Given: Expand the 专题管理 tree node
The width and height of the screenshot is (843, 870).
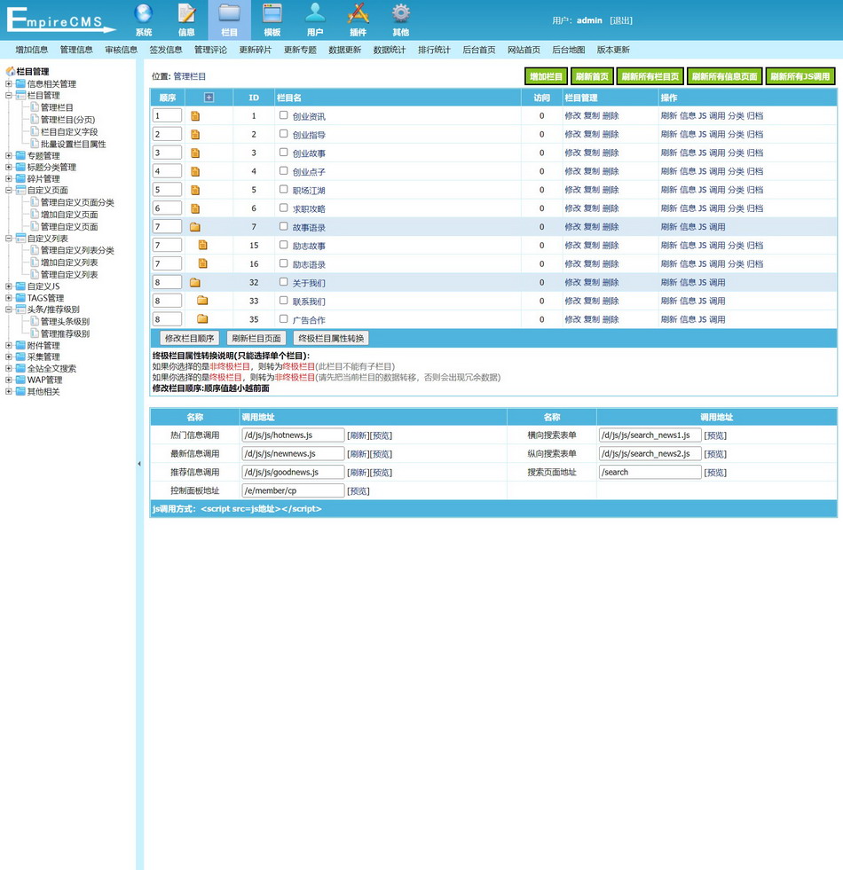Looking at the screenshot, I should [8, 155].
